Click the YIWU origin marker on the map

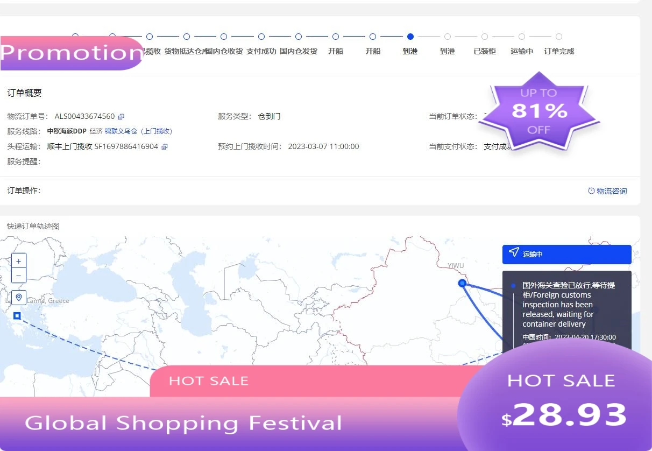point(462,283)
